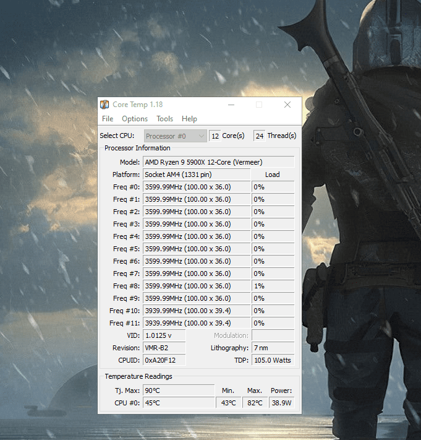Screen dimensions: 421x440
Task: Click the Freq #1 frequency value
Action: point(197,199)
